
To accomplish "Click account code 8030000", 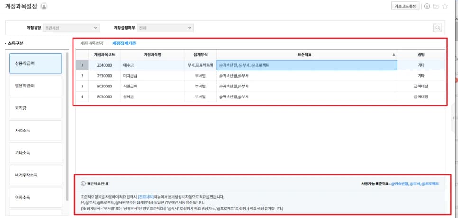I will click(x=104, y=97).
